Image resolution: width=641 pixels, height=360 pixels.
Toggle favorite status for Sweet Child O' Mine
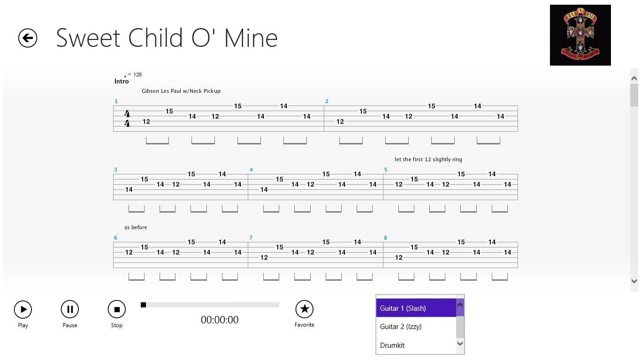[x=304, y=309]
